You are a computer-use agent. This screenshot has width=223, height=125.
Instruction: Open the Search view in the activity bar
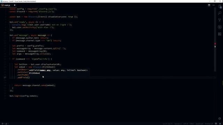click(220, 13)
